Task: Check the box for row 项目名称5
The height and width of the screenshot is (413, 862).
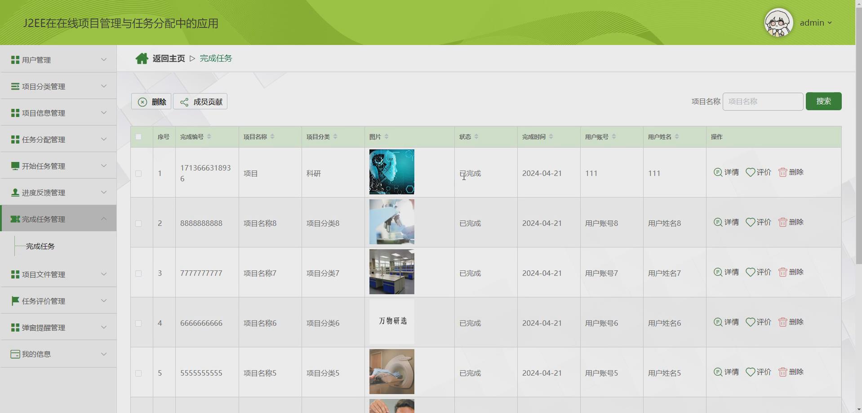Action: (x=138, y=373)
